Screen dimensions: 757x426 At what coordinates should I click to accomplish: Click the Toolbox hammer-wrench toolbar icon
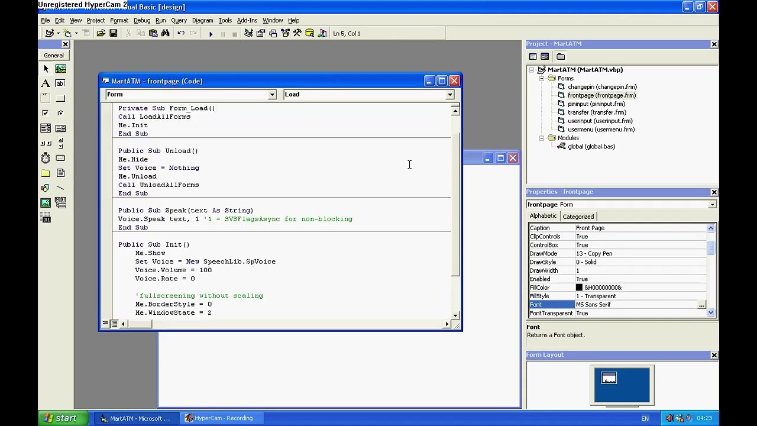tap(297, 34)
